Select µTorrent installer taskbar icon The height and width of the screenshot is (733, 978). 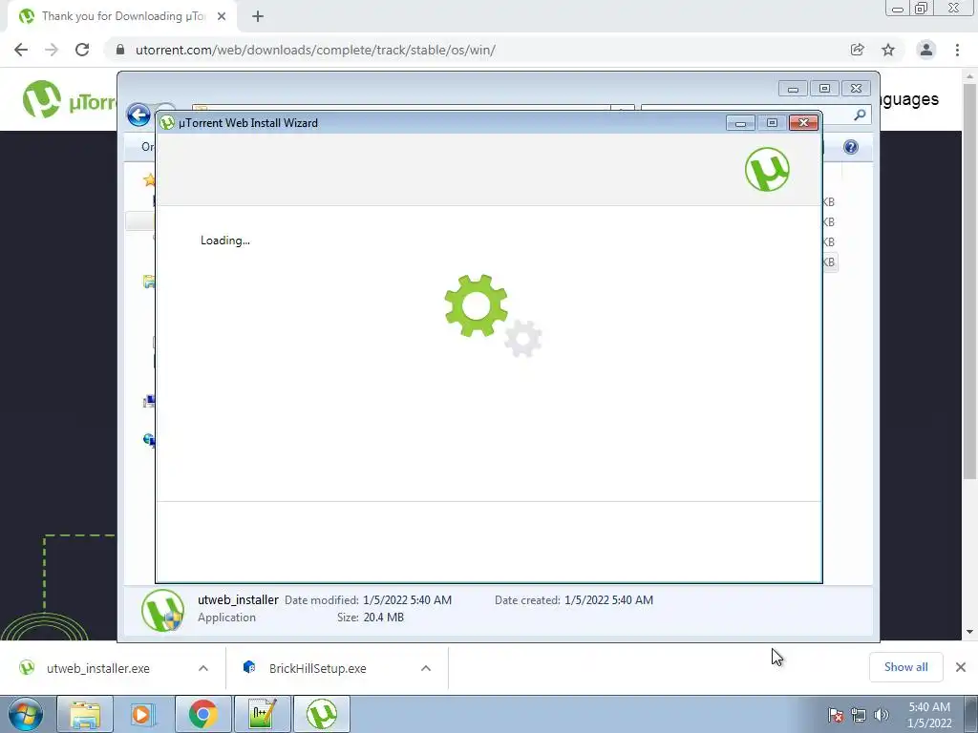tap(322, 714)
